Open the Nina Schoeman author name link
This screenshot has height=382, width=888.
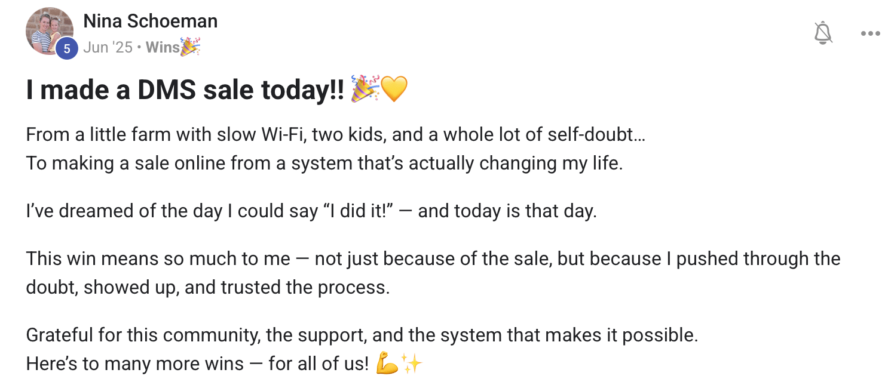pos(150,21)
